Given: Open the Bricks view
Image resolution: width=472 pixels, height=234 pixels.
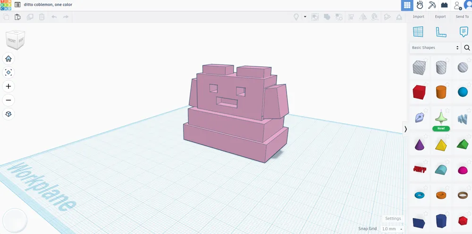Looking at the screenshot, I should (444, 5).
